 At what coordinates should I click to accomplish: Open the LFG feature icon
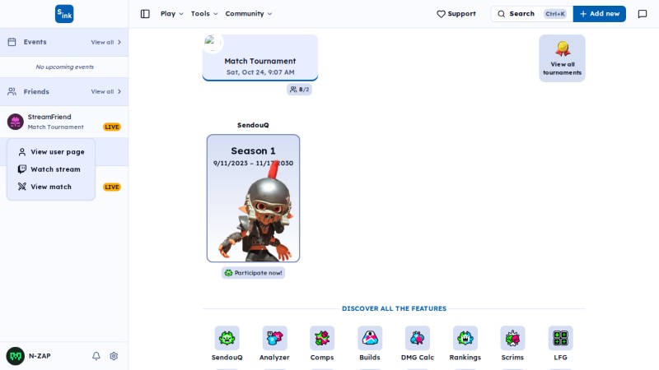[x=560, y=338]
